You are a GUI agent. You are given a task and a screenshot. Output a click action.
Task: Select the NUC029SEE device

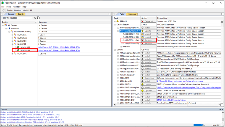click(x=25, y=50)
